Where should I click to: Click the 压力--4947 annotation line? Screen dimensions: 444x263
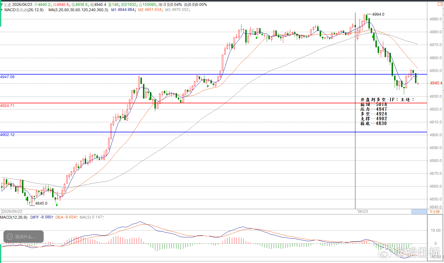(x=373, y=109)
